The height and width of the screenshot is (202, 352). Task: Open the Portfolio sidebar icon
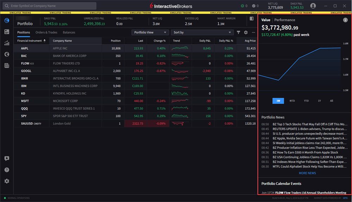click(7, 20)
